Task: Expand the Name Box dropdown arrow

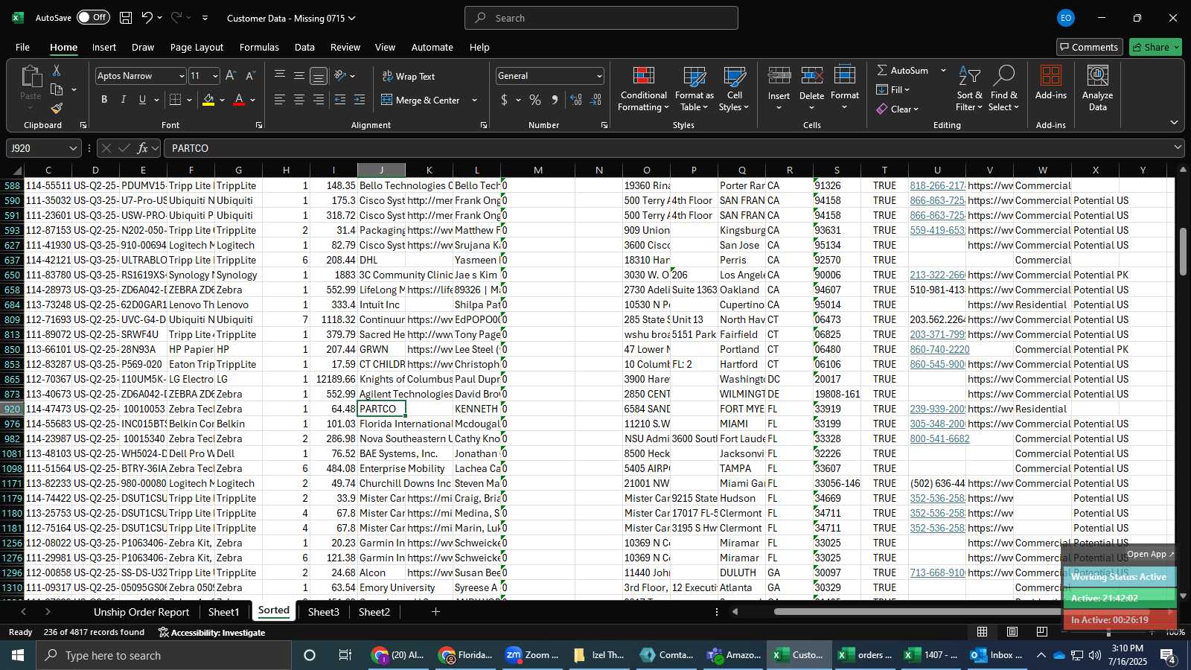Action: click(x=72, y=148)
